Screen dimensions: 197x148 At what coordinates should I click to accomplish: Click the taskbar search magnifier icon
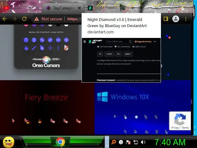(114, 142)
